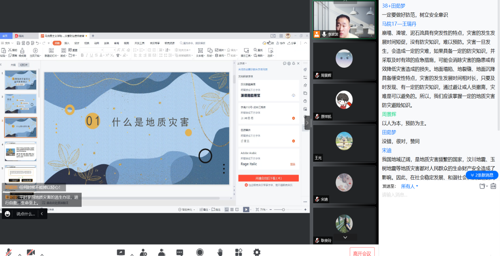Open the invite participants icon
Screen dimensions: 500x256
click(143, 252)
